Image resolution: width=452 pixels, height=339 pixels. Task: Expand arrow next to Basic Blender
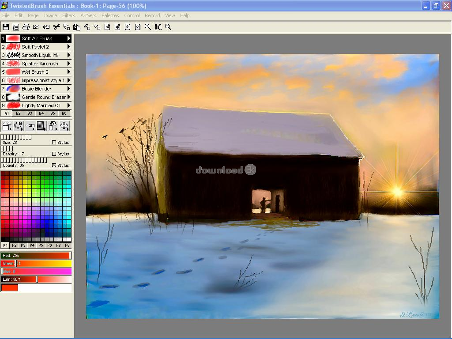click(69, 89)
